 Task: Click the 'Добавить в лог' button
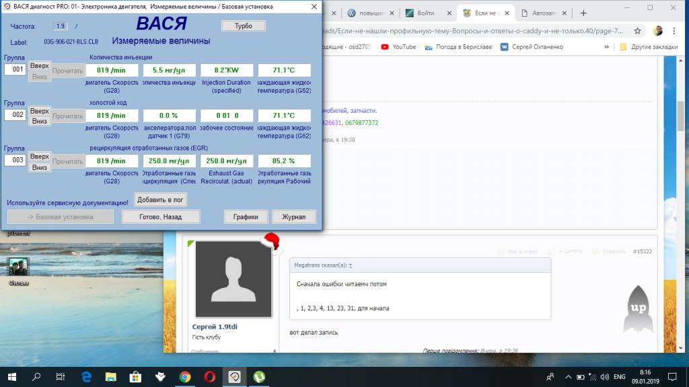point(160,200)
